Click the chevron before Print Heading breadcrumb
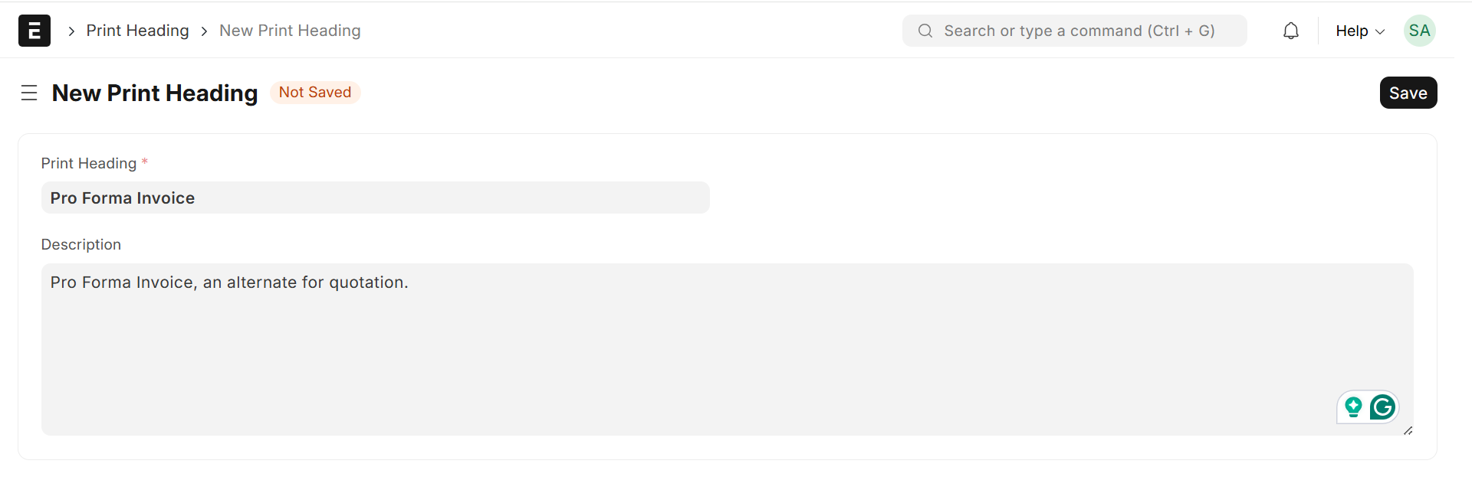 71,31
